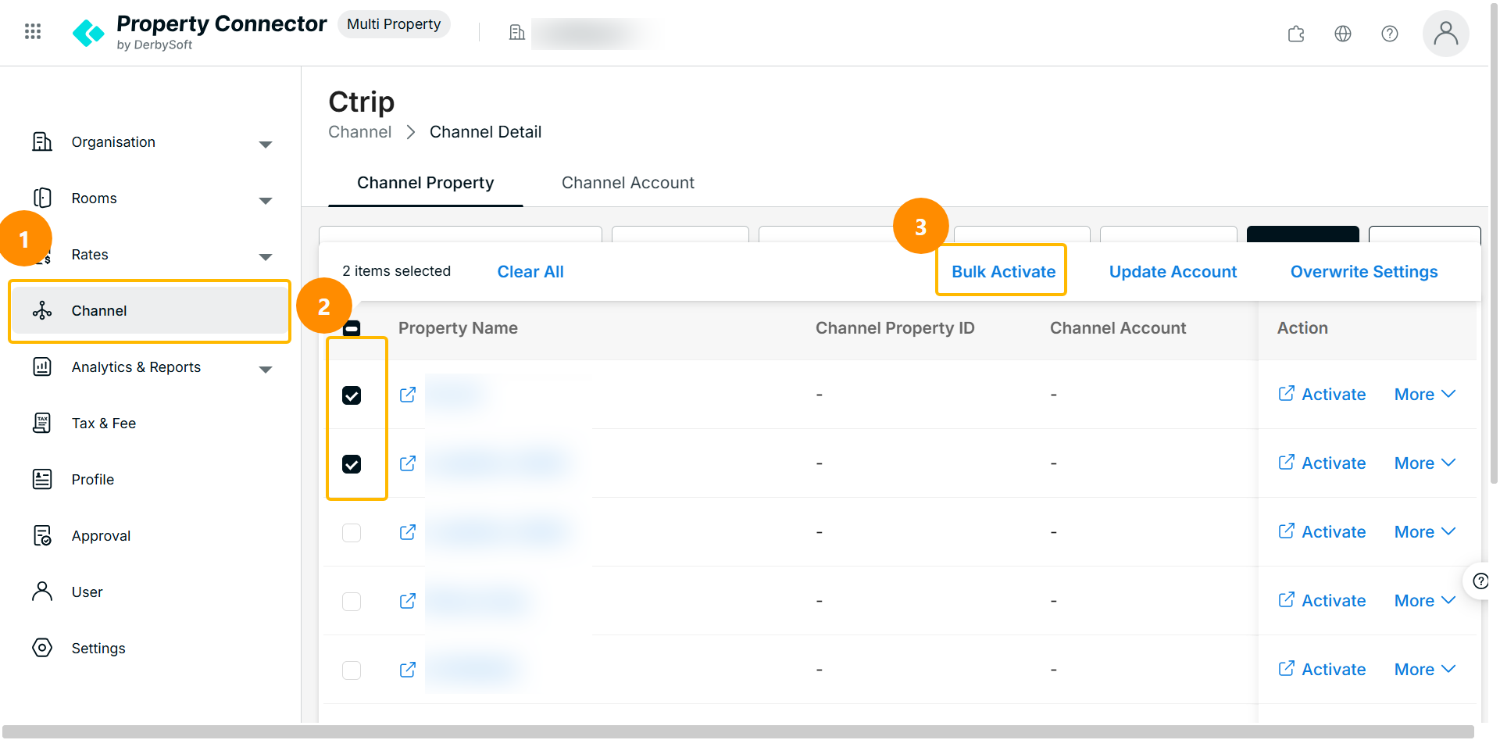Open the More dropdown in the first row
The image size is (1500, 740).
(1425, 395)
